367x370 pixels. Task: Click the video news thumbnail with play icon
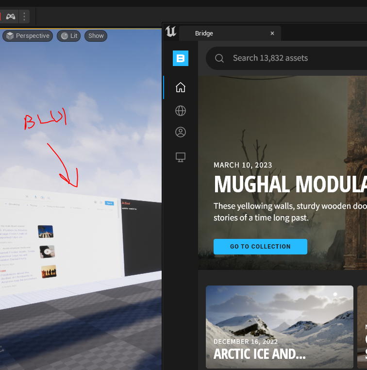47,252
